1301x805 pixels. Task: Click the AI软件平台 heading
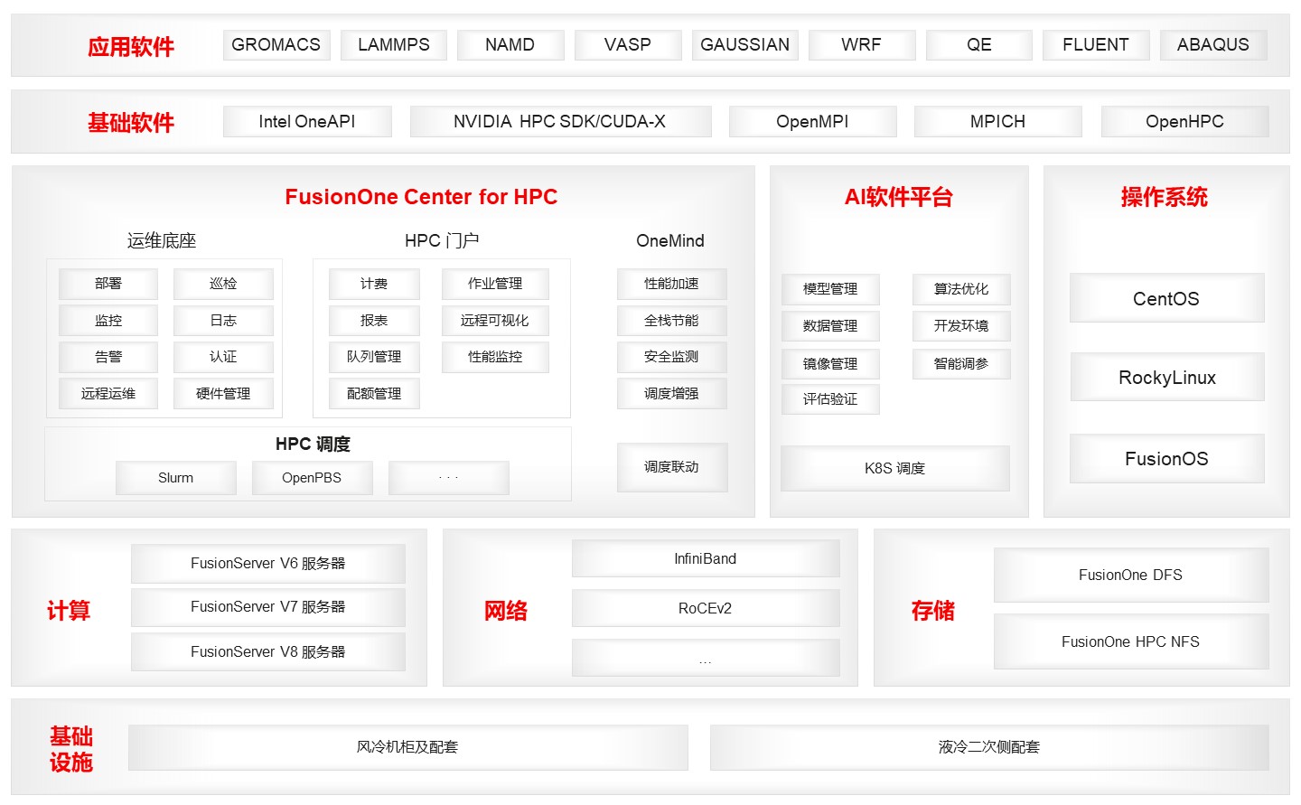899,197
